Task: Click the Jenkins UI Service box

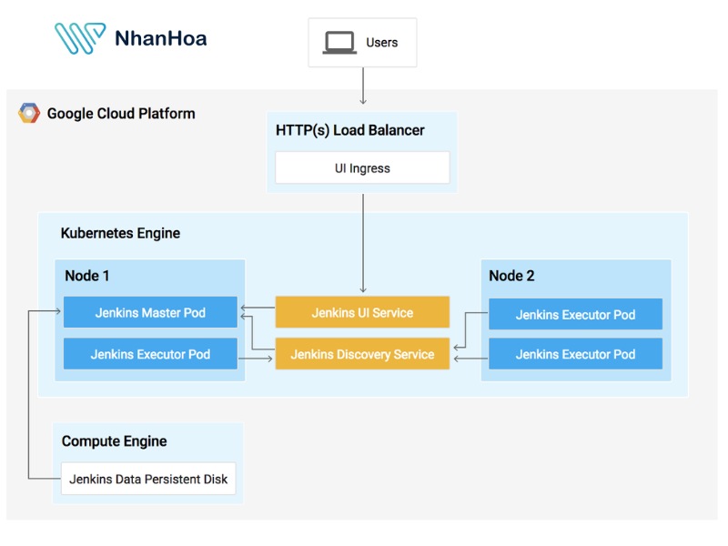Action: (362, 312)
